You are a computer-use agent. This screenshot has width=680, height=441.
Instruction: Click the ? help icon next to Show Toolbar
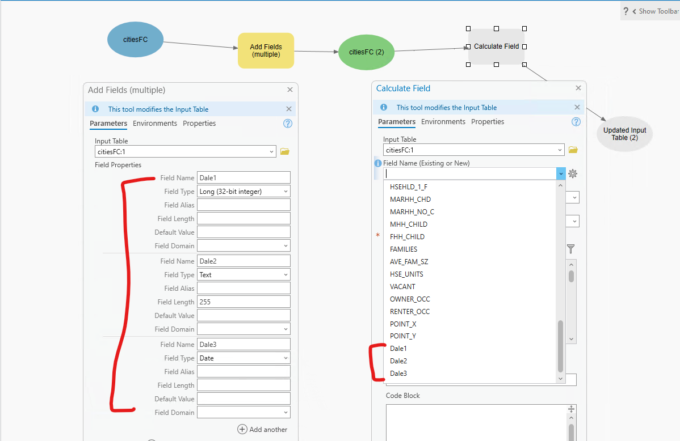click(x=626, y=11)
